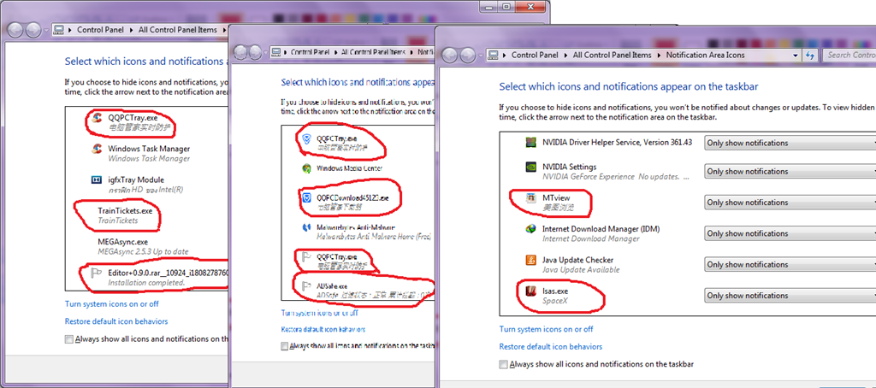Click the Java Update Checker icon
Screen dimensions: 876x388
click(531, 260)
